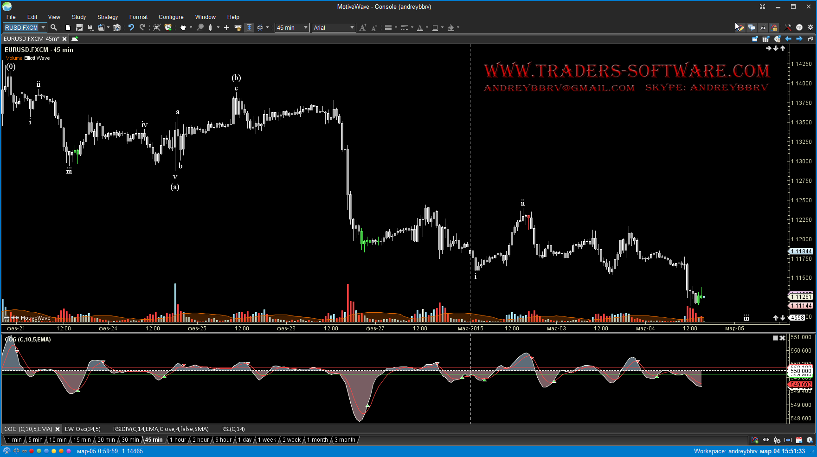817x457 pixels.
Task: Close the COG (C,10,5,EMA) study tab
Action: tap(58, 429)
